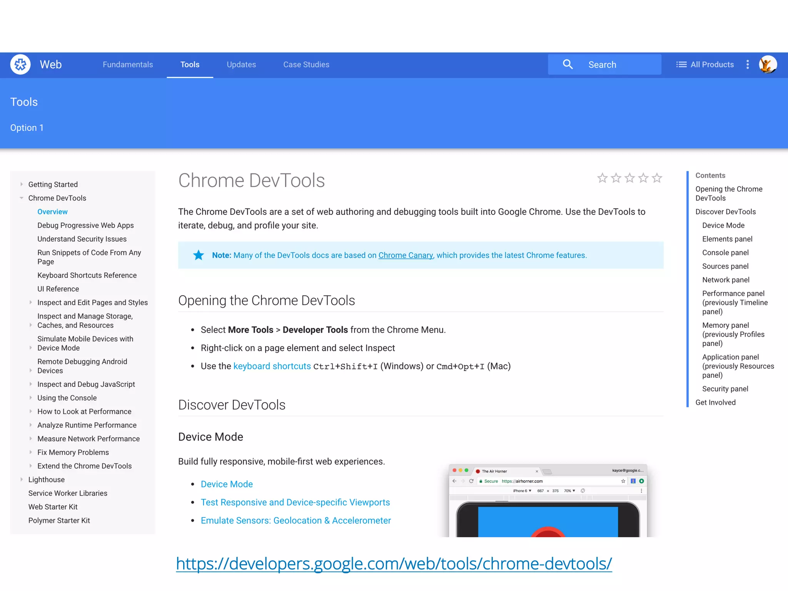
Task: Rate the page one star
Action: [602, 178]
